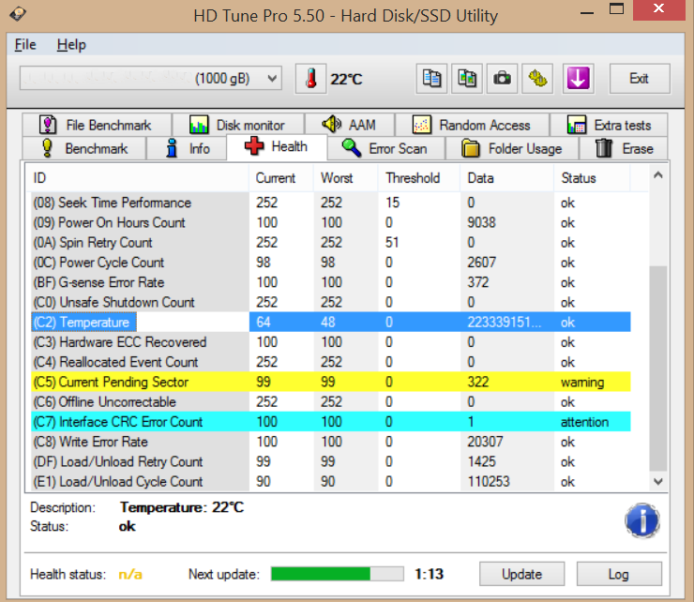Select the (0A) Spin Retry Count row

click(331, 243)
